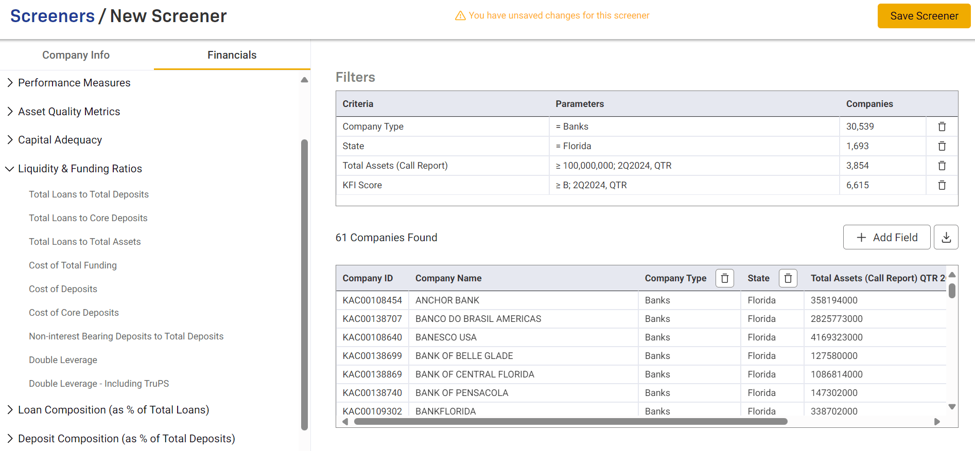Download the screener results
The width and height of the screenshot is (975, 451).
pos(946,237)
